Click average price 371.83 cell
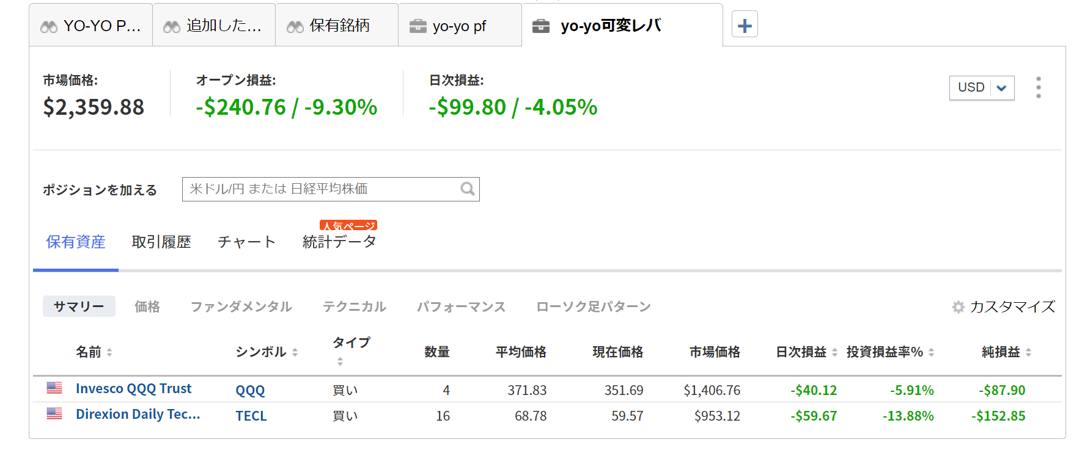Image resolution: width=1082 pixels, height=453 pixels. pos(527,390)
